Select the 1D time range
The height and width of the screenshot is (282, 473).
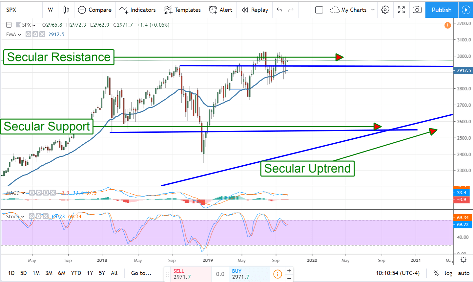(x=11, y=273)
